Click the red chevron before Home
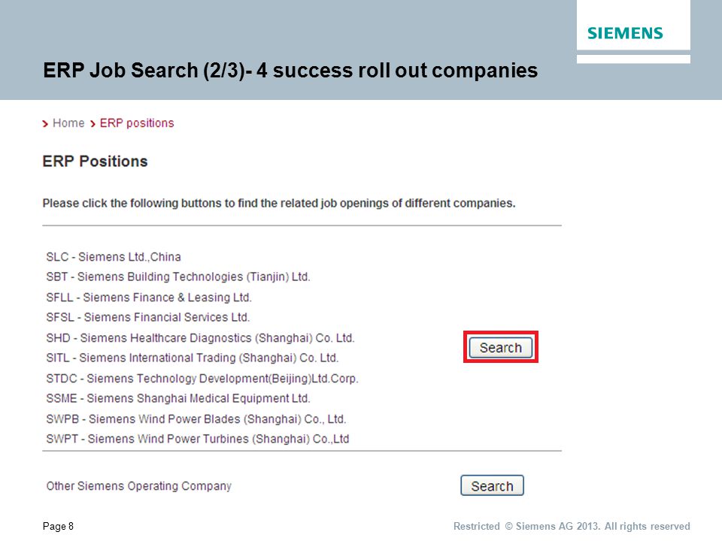 click(x=45, y=124)
